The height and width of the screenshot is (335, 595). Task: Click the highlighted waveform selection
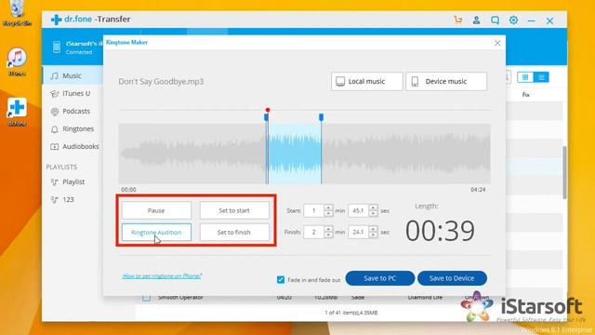click(294, 154)
